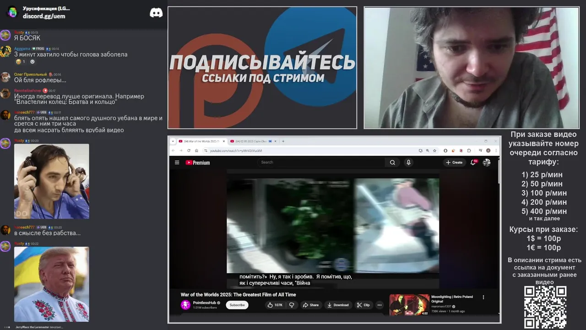This screenshot has height=330, width=586.
Task: Start voice search with microphone icon
Action: (x=408, y=162)
